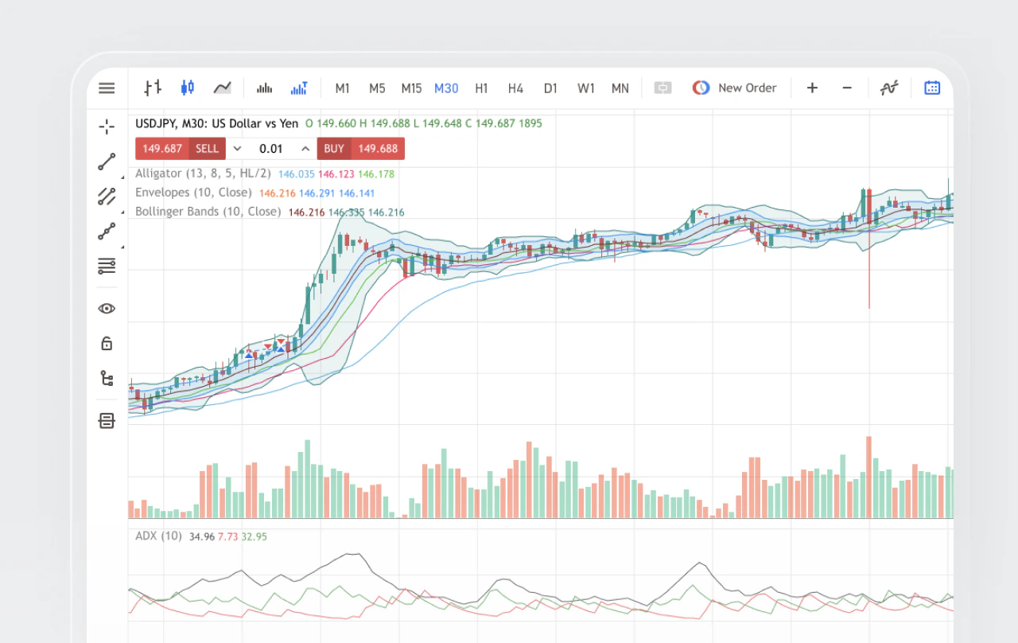Screen dimensions: 1018x643
Task: Click the 0.01 volume input field
Action: pyautogui.click(x=271, y=149)
